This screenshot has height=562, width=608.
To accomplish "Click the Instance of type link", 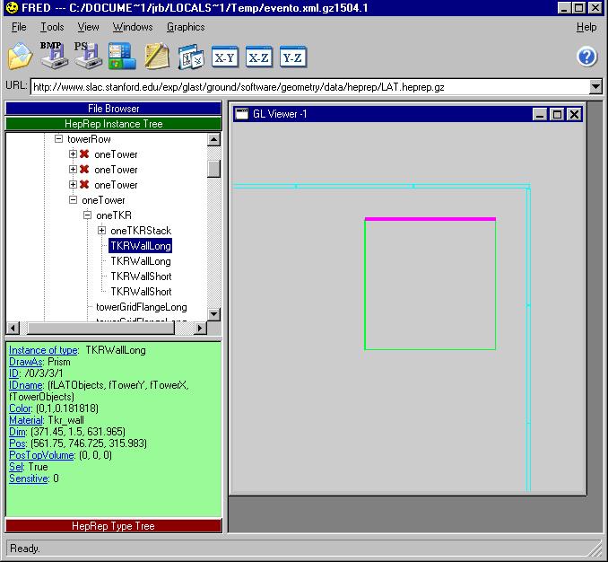I will pyautogui.click(x=43, y=350).
